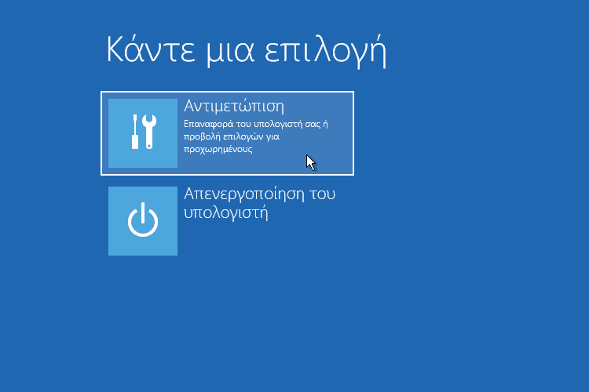Viewport: 589px width, 392px height.
Task: Click the Αντιμετώπιση title text
Action: pyautogui.click(x=233, y=106)
